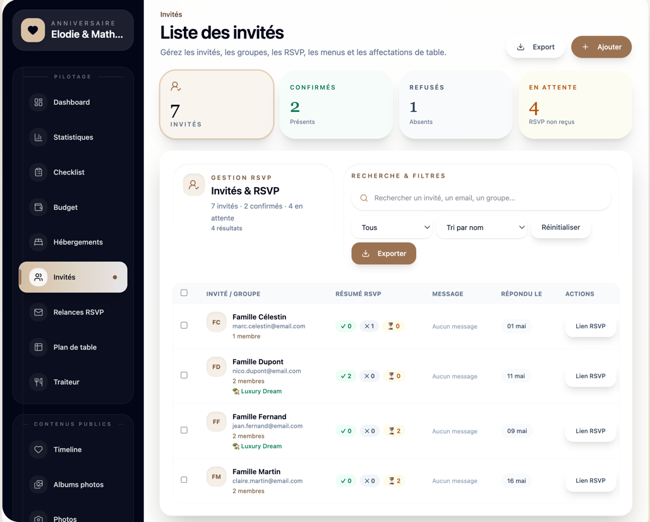Open Statistiques bar chart icon
The width and height of the screenshot is (650, 522).
pyautogui.click(x=39, y=137)
